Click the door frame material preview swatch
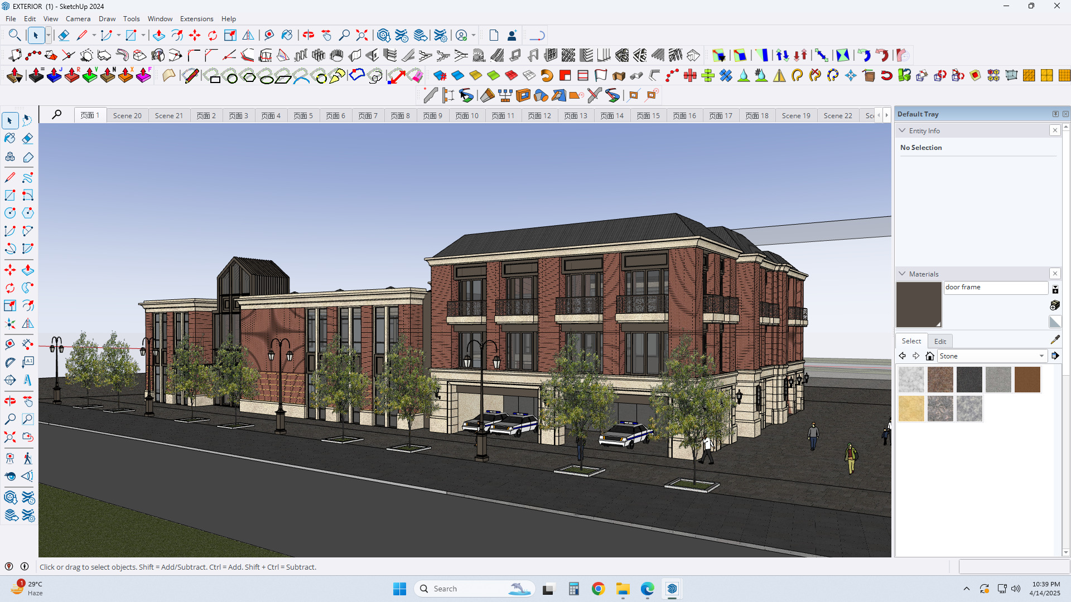 click(x=919, y=304)
